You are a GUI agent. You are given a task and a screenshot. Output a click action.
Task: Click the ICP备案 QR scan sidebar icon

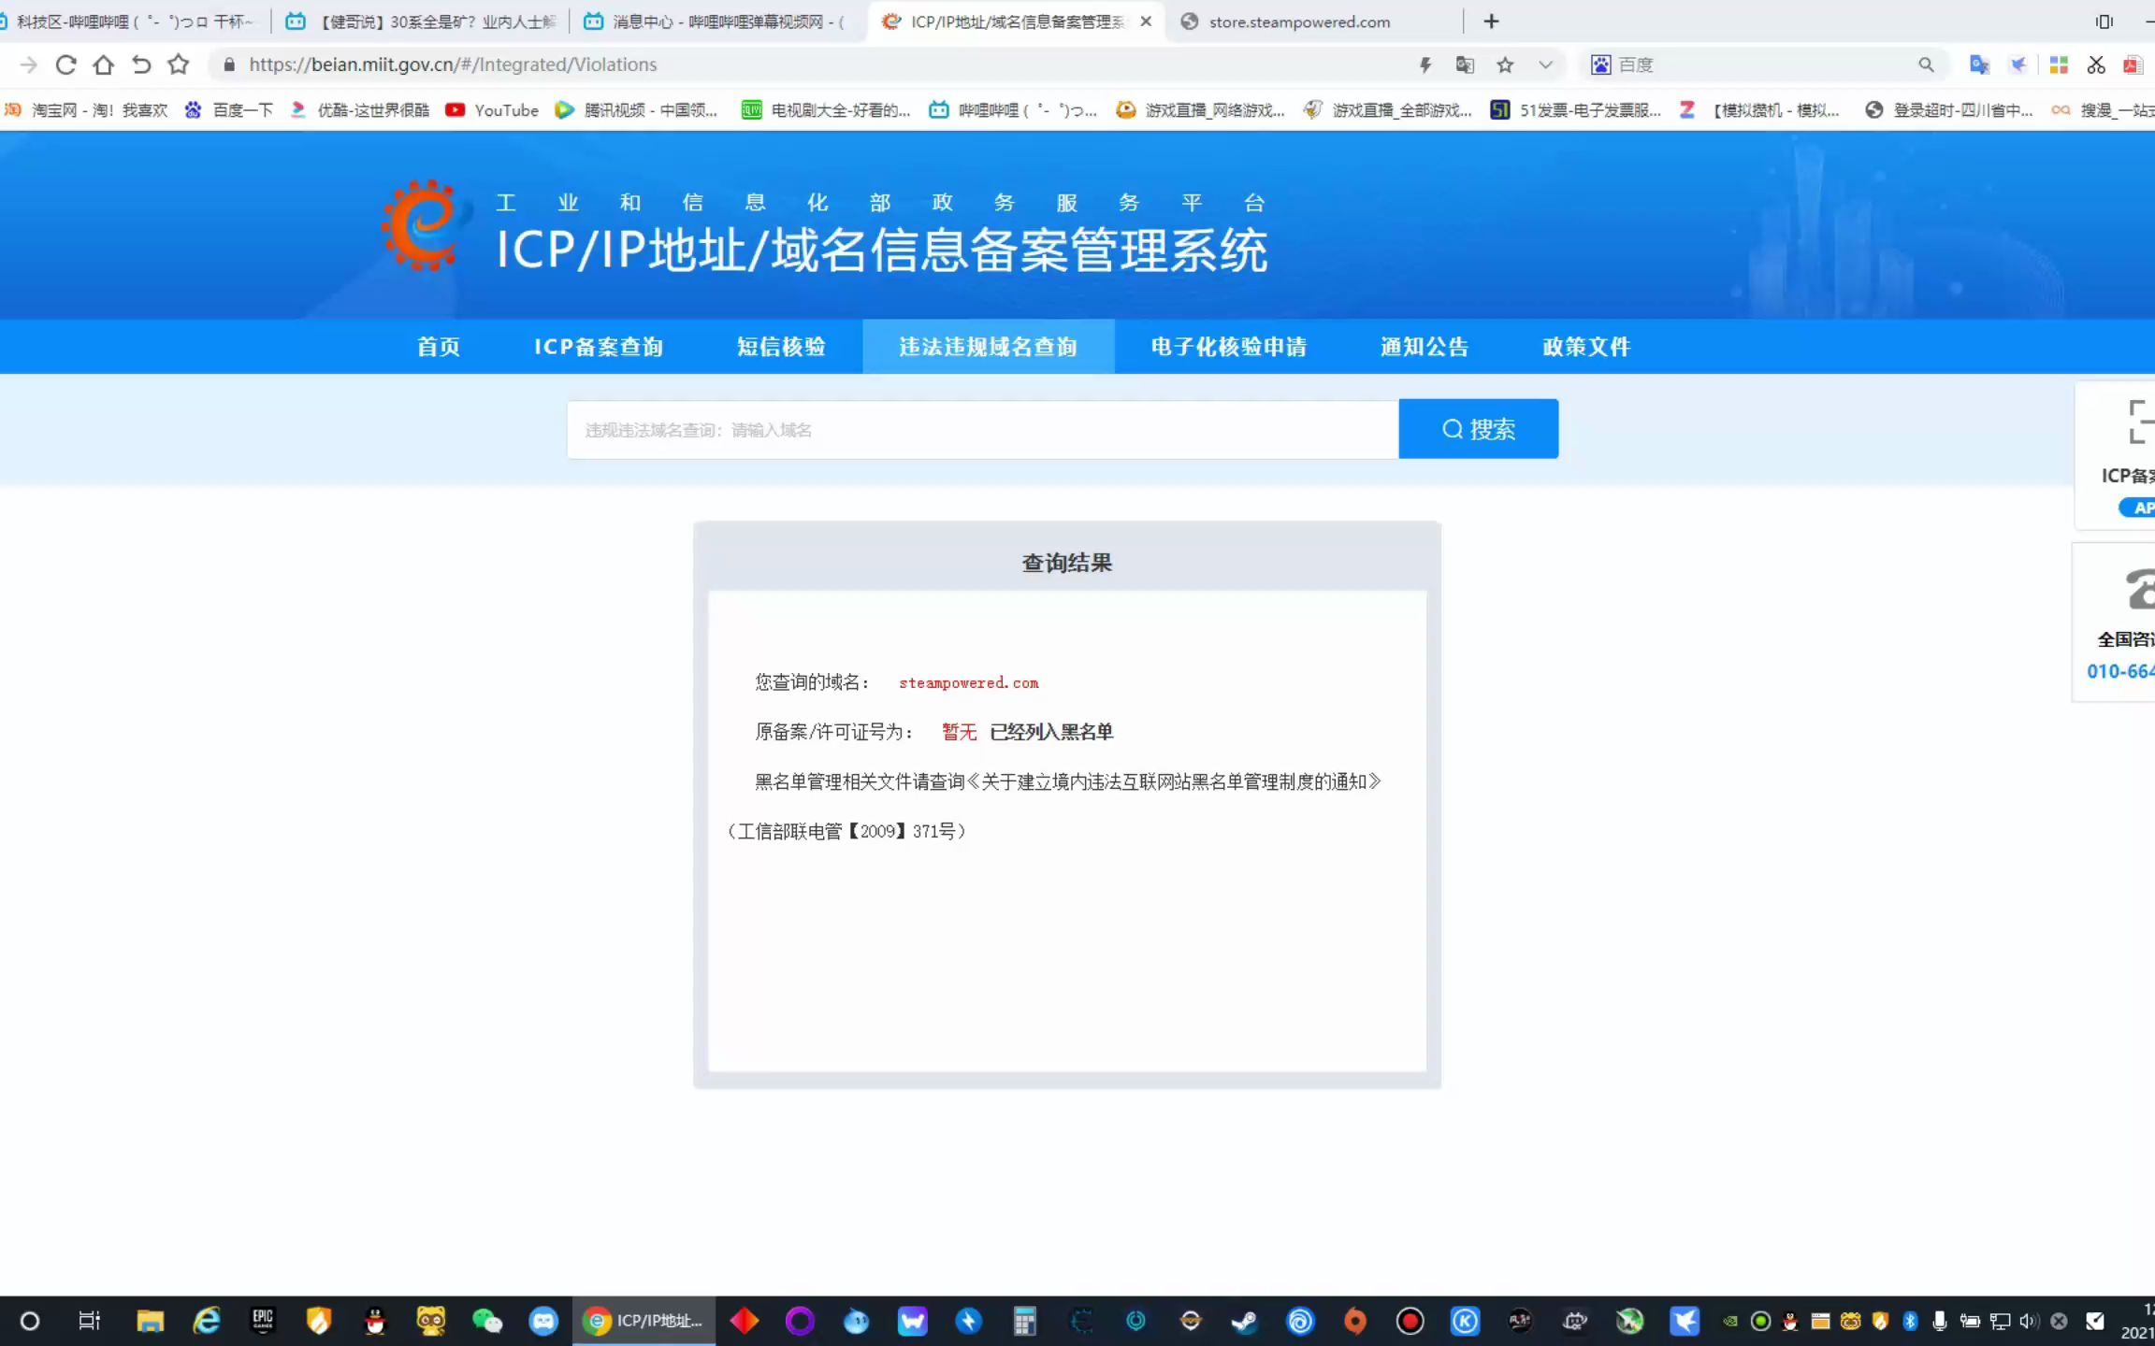click(x=2140, y=422)
